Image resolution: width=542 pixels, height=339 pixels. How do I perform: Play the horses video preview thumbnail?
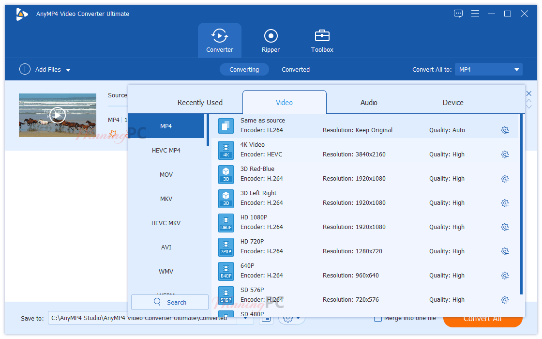57,115
